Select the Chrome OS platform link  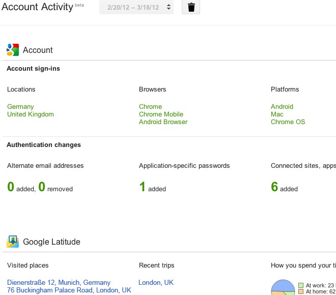288,122
